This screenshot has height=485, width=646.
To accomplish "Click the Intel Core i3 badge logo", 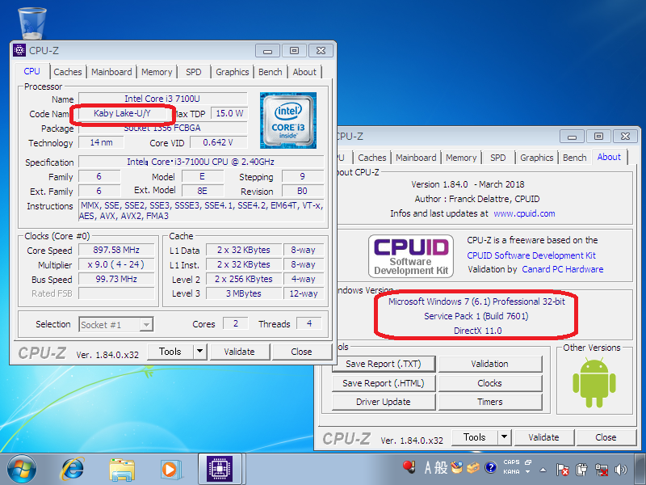I will tap(288, 121).
